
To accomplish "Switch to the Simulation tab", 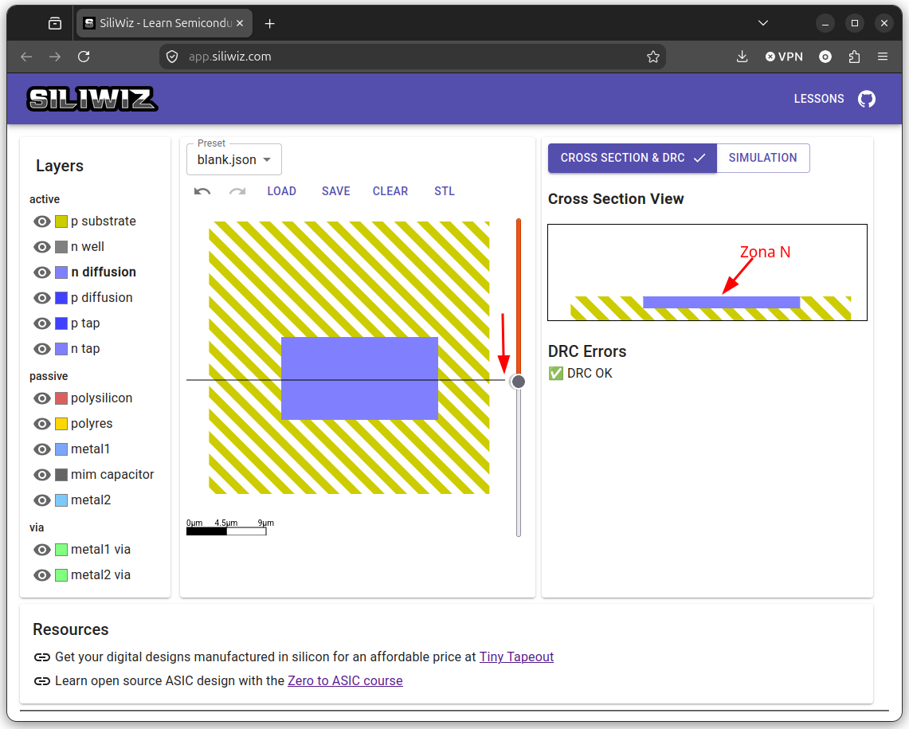I will 763,158.
